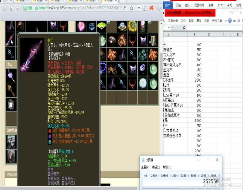This screenshot has height=190, width=243.
Task: Select the white glowing orb item icon
Action: click(143, 83)
